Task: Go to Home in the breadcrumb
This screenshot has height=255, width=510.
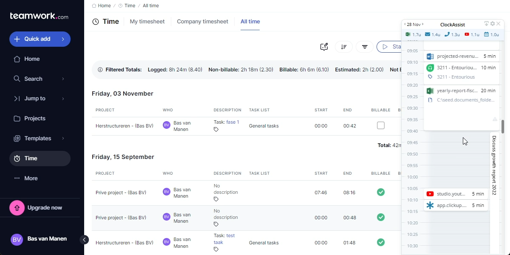Action: [x=101, y=6]
